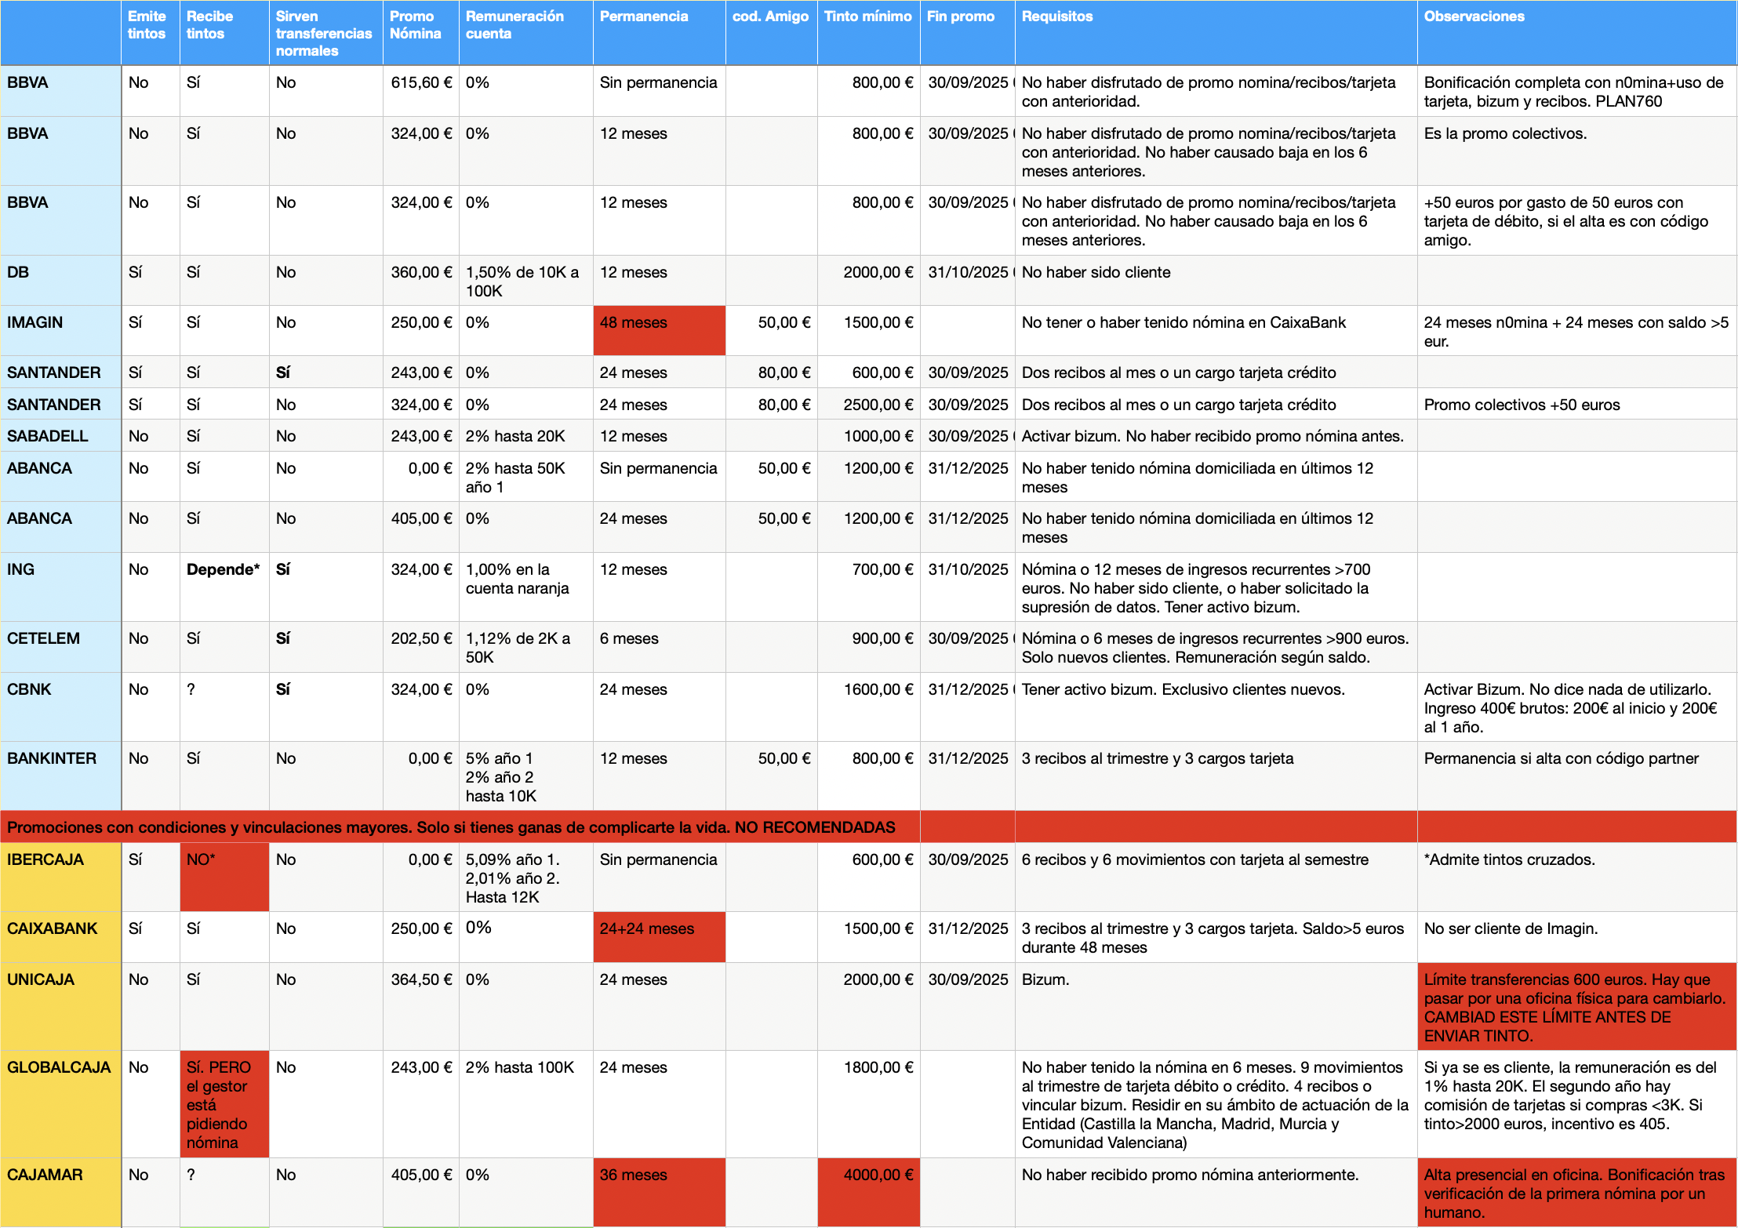This screenshot has height=1228, width=1738.
Task: Select the 364,50 € promo cell
Action: tap(421, 1006)
